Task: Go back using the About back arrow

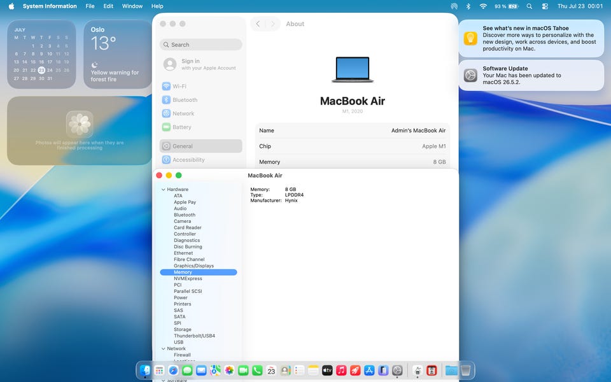Action: point(258,24)
